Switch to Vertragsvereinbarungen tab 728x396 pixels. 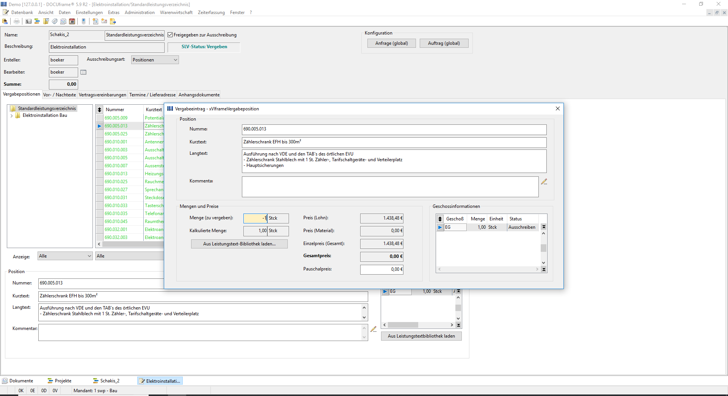[102, 95]
